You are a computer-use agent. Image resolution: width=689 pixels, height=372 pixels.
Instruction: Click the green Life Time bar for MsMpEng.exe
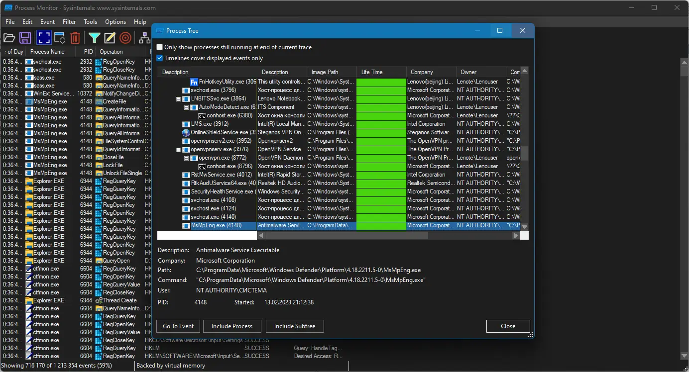[381, 225]
